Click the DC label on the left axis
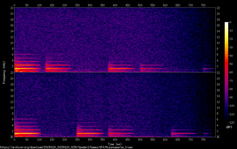Image resolution: width=237 pixels, height=149 pixels. 12,137
